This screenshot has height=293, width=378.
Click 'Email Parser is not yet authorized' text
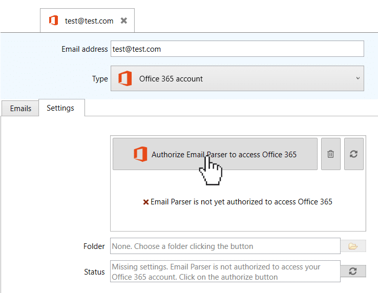(241, 202)
